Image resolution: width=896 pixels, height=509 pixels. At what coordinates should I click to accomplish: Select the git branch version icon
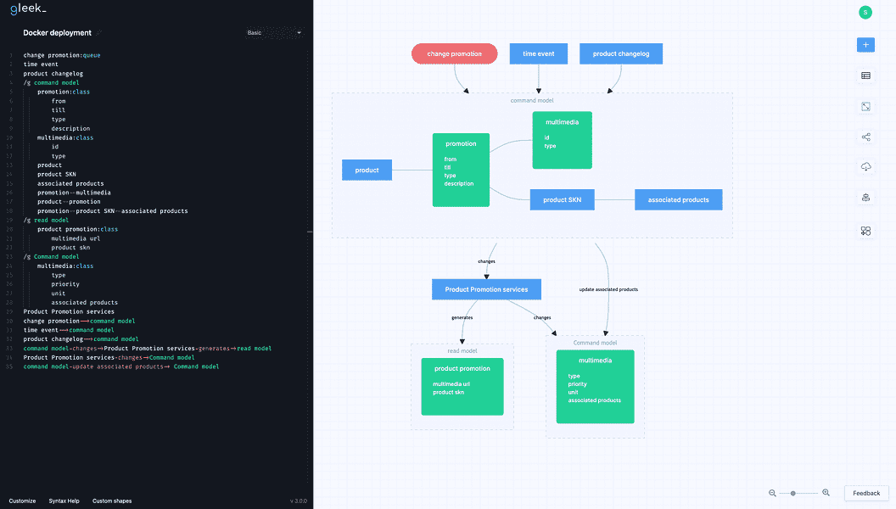tap(865, 197)
